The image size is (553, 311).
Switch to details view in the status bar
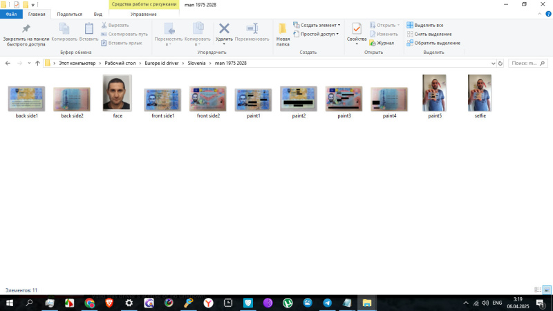[538, 290]
